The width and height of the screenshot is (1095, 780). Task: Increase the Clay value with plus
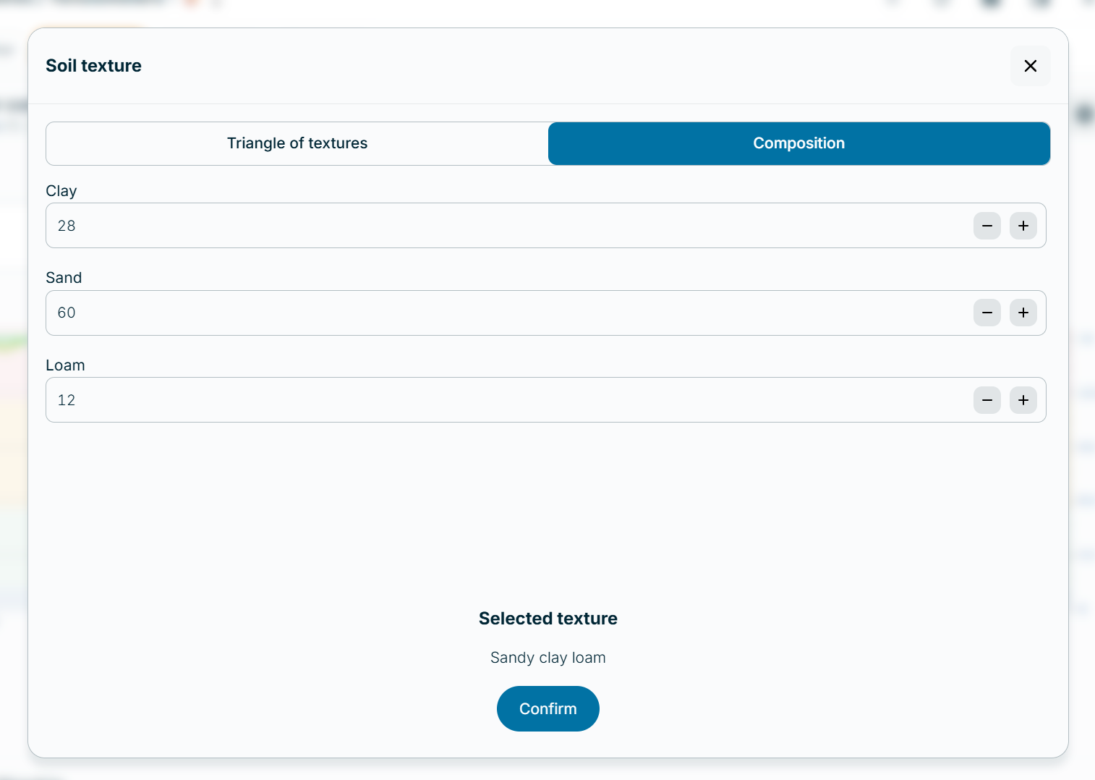(1023, 226)
